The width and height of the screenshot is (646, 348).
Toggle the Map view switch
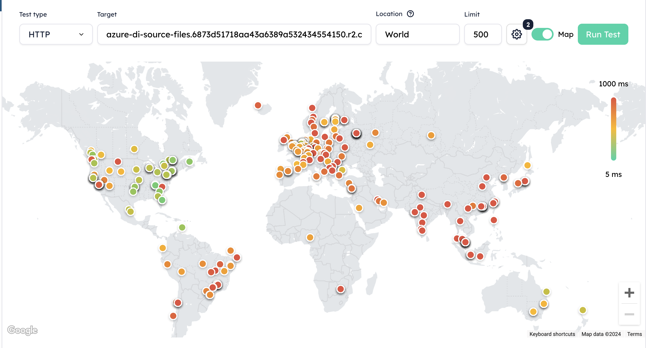click(542, 34)
